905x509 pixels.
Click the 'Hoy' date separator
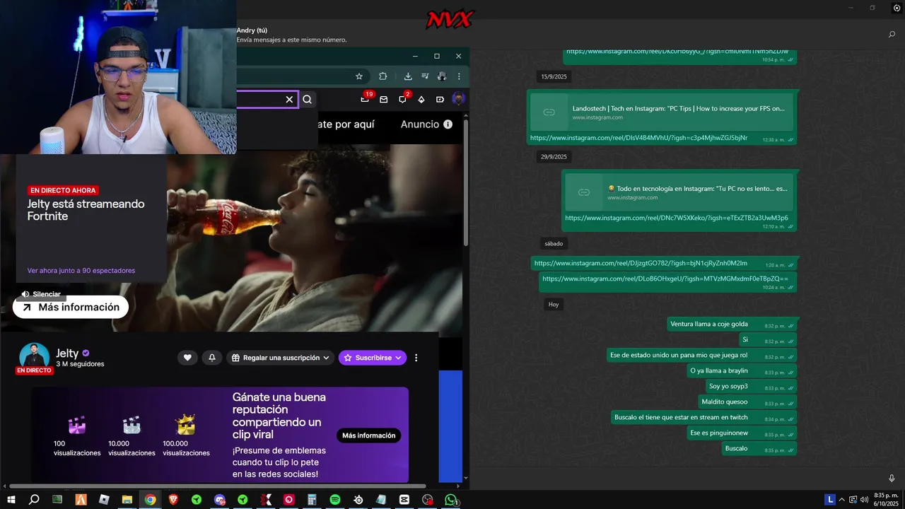(x=554, y=305)
